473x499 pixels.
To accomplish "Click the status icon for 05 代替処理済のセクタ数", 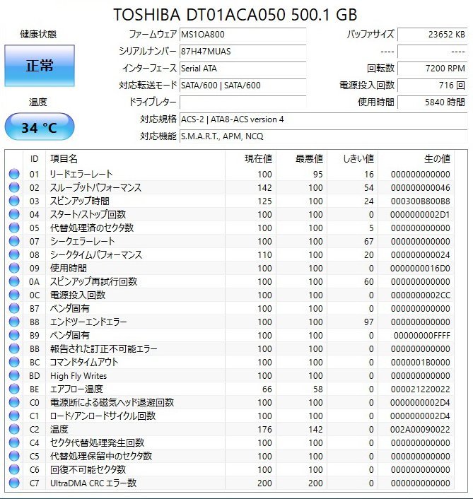I will pyautogui.click(x=14, y=228).
